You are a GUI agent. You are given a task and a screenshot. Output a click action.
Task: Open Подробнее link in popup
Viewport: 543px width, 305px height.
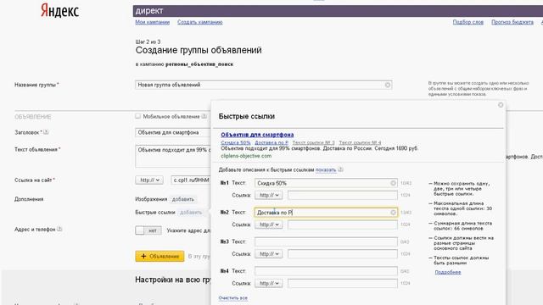coord(448,272)
